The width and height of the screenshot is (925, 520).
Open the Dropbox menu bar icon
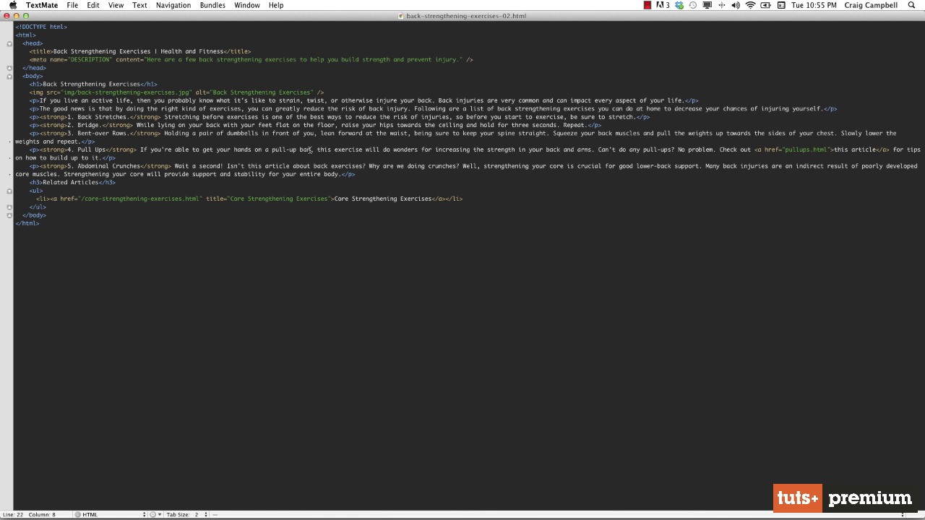pos(679,5)
